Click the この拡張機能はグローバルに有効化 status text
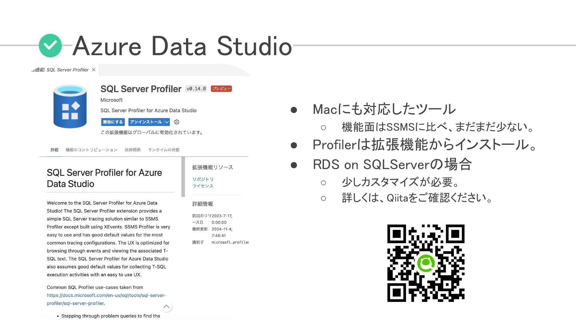 (x=152, y=132)
